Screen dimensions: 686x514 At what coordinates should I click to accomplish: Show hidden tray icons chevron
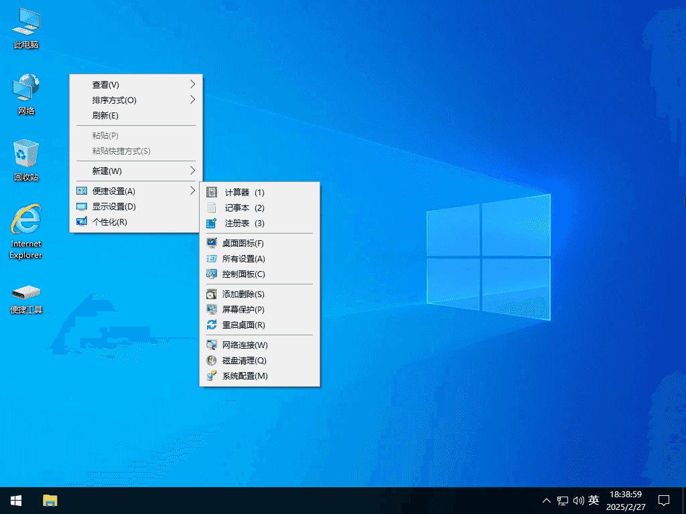point(547,501)
